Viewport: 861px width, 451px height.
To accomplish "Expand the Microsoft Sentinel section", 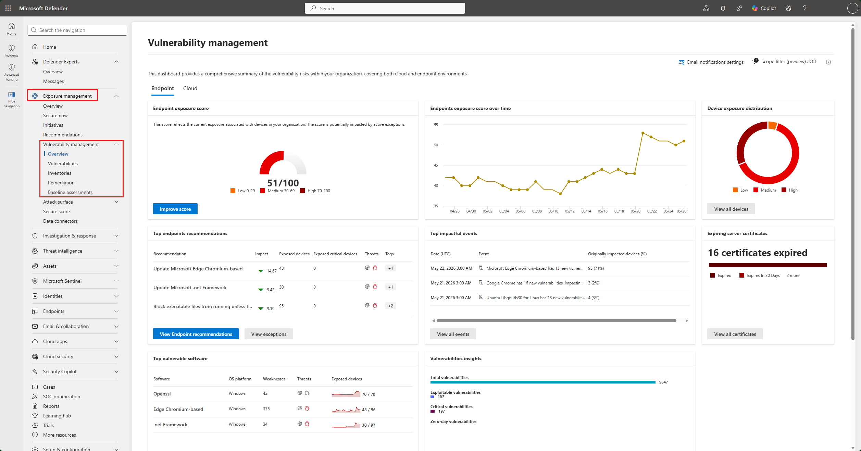I will coord(116,281).
